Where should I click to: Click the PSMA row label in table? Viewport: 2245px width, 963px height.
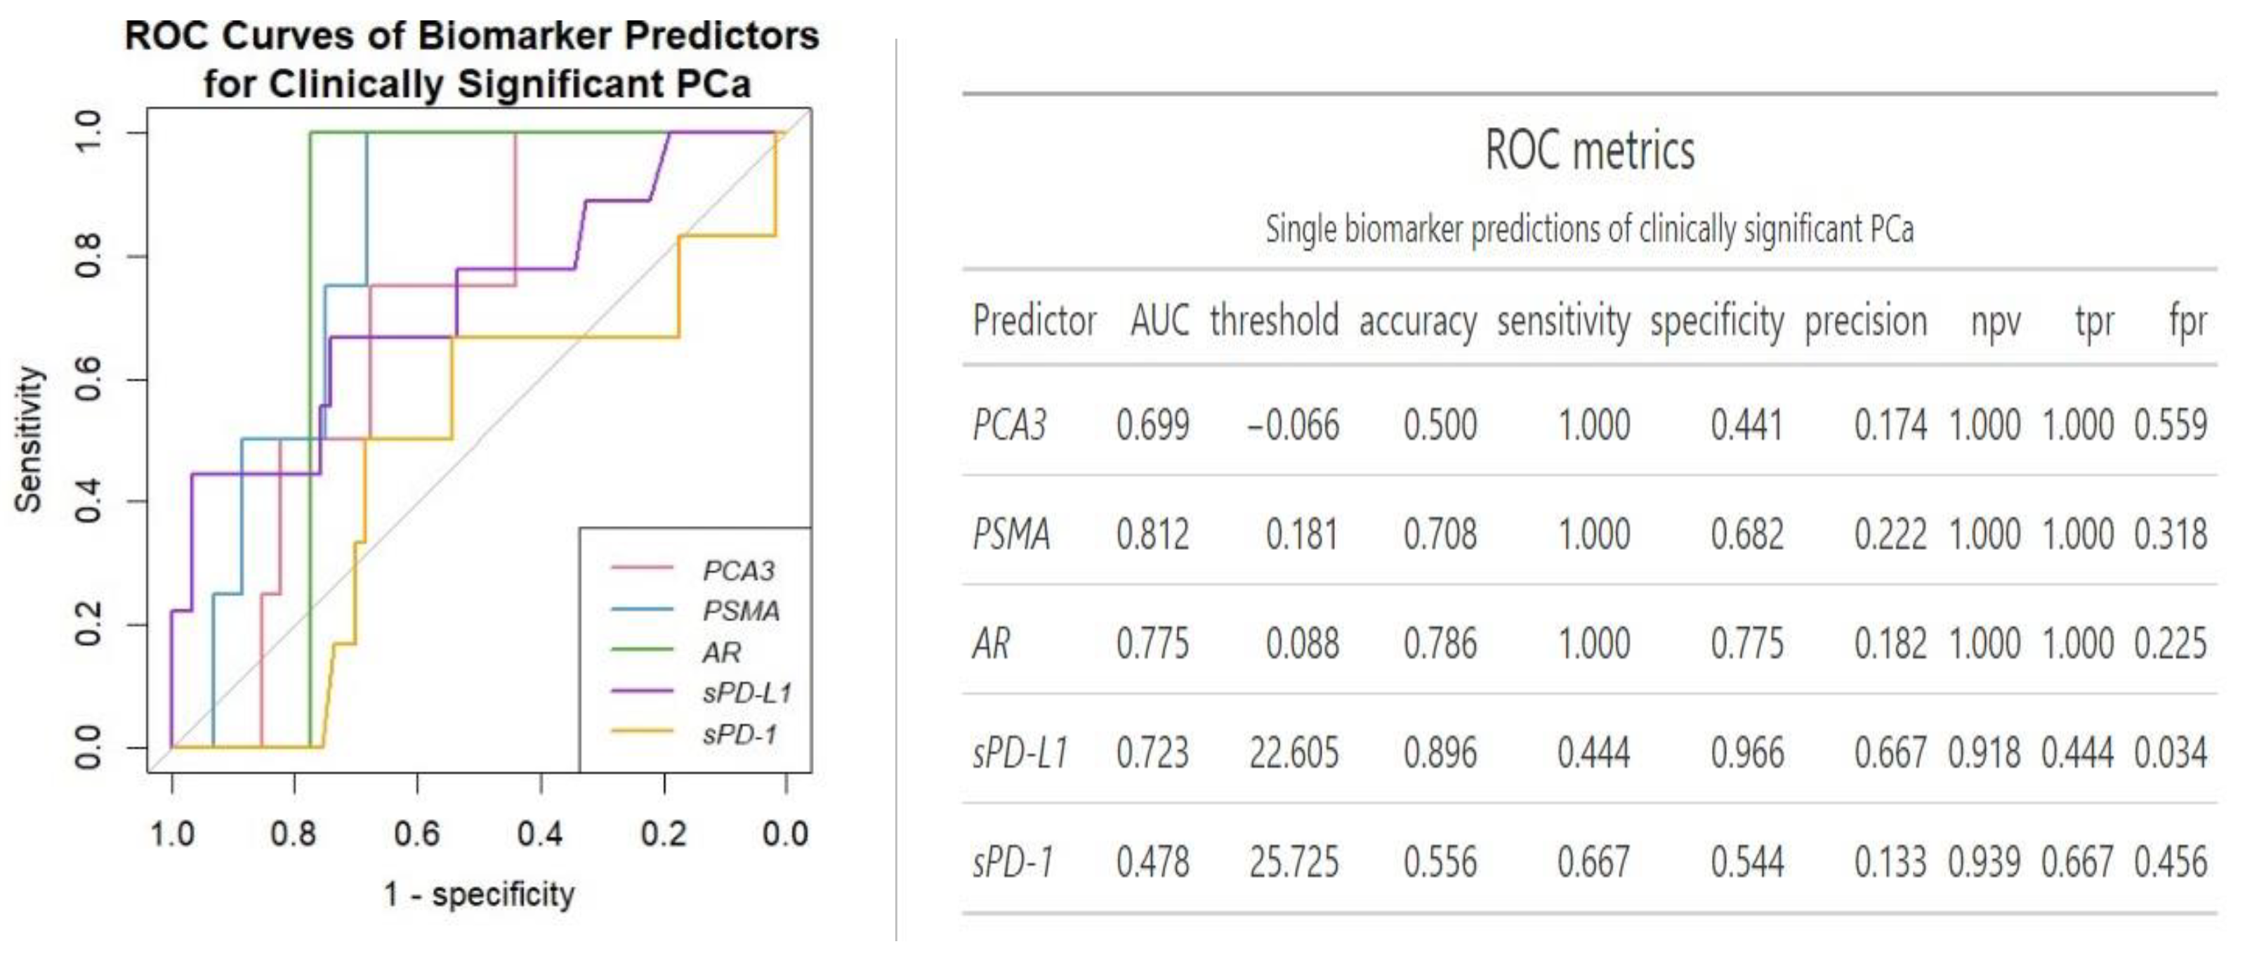1011,535
